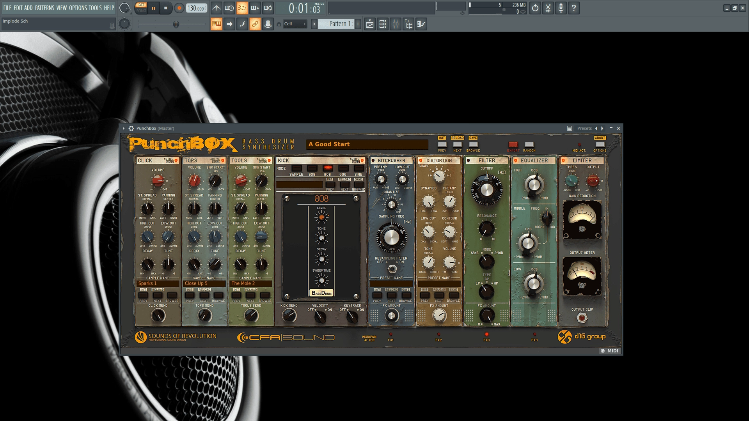Toggle the CLICK module active LED

(176, 160)
